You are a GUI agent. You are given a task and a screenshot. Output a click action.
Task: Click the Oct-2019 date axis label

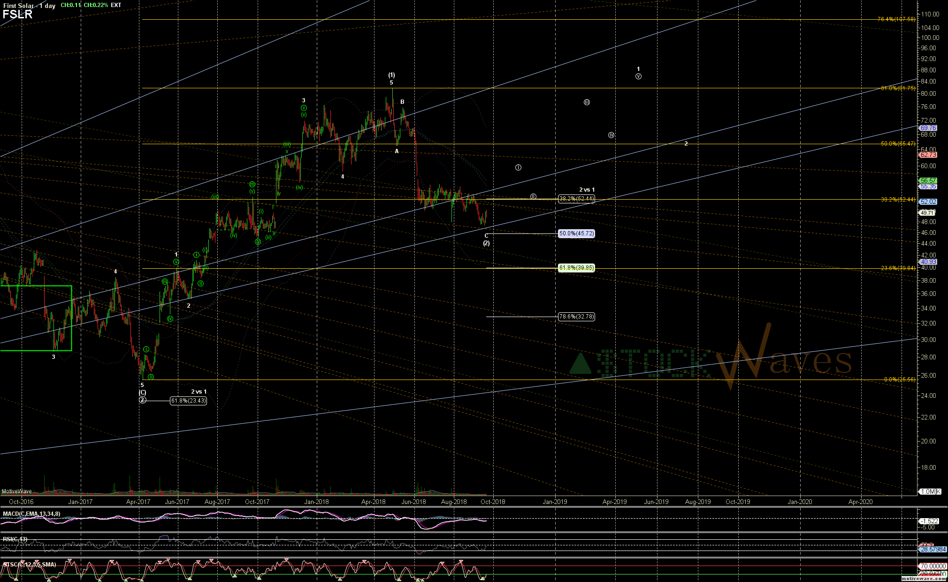[738, 502]
